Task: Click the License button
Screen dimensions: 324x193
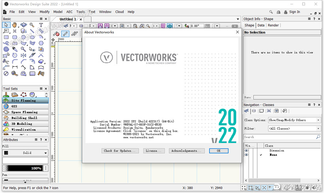Action: coord(154,151)
